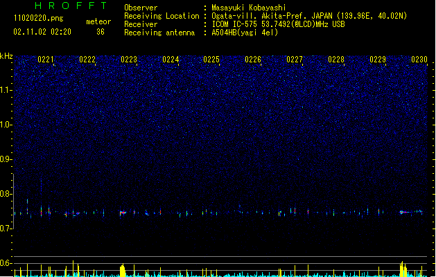Image resolution: width=436 pixels, height=277 pixels.
Task: Click the 0230 time marker
Action: click(x=419, y=60)
